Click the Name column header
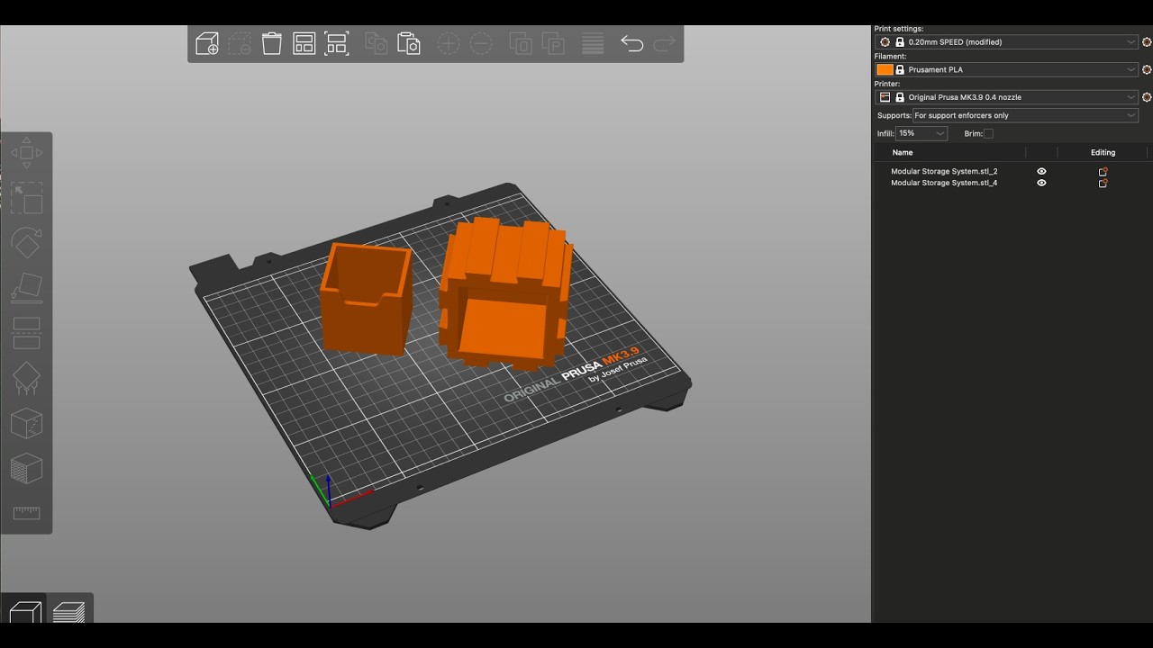1153x648 pixels. (902, 153)
